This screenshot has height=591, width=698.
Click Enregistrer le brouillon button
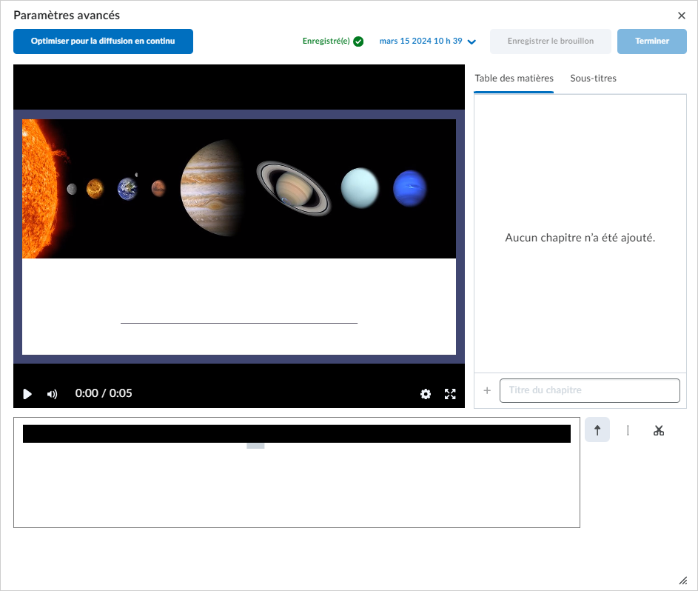[550, 41]
